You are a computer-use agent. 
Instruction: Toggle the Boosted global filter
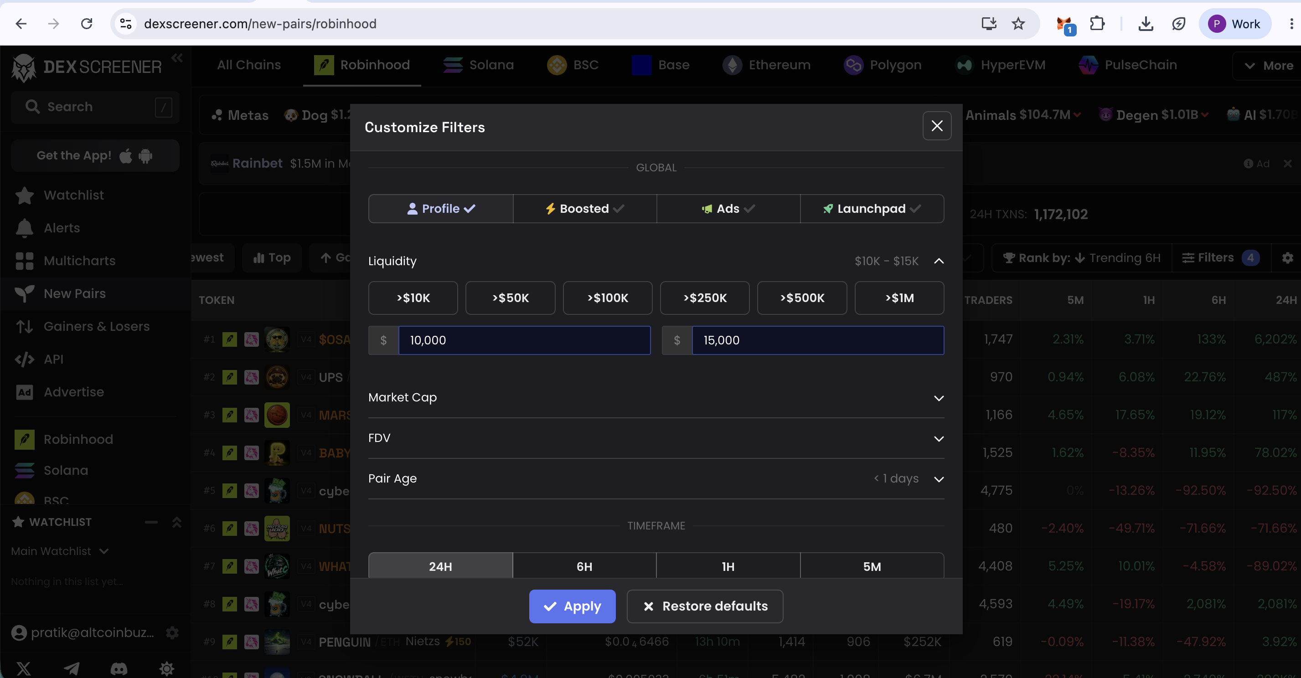(x=585, y=209)
